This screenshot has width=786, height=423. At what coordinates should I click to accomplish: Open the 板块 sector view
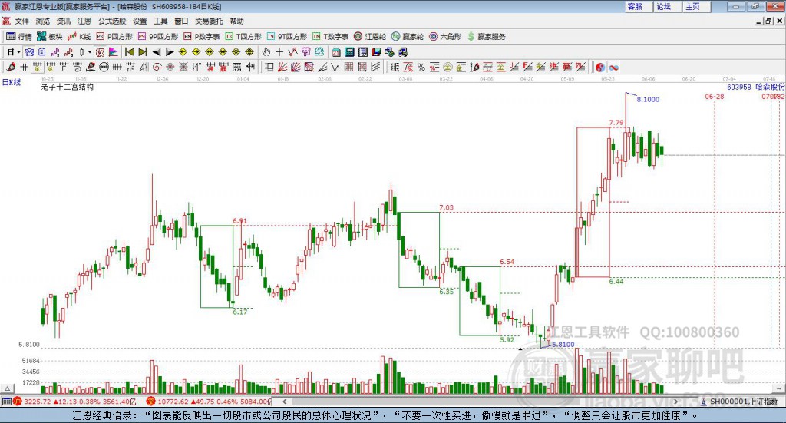tap(50, 37)
